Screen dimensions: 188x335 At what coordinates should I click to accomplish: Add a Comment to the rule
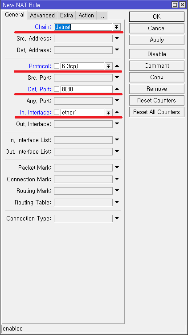157,65
